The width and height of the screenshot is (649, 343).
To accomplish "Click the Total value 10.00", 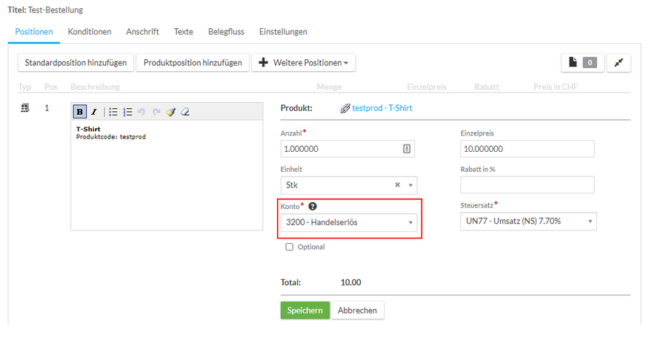I will (351, 282).
